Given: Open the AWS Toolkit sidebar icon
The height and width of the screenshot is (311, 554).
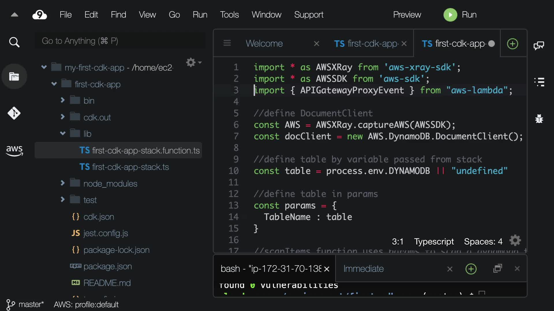Looking at the screenshot, I should pos(14,150).
